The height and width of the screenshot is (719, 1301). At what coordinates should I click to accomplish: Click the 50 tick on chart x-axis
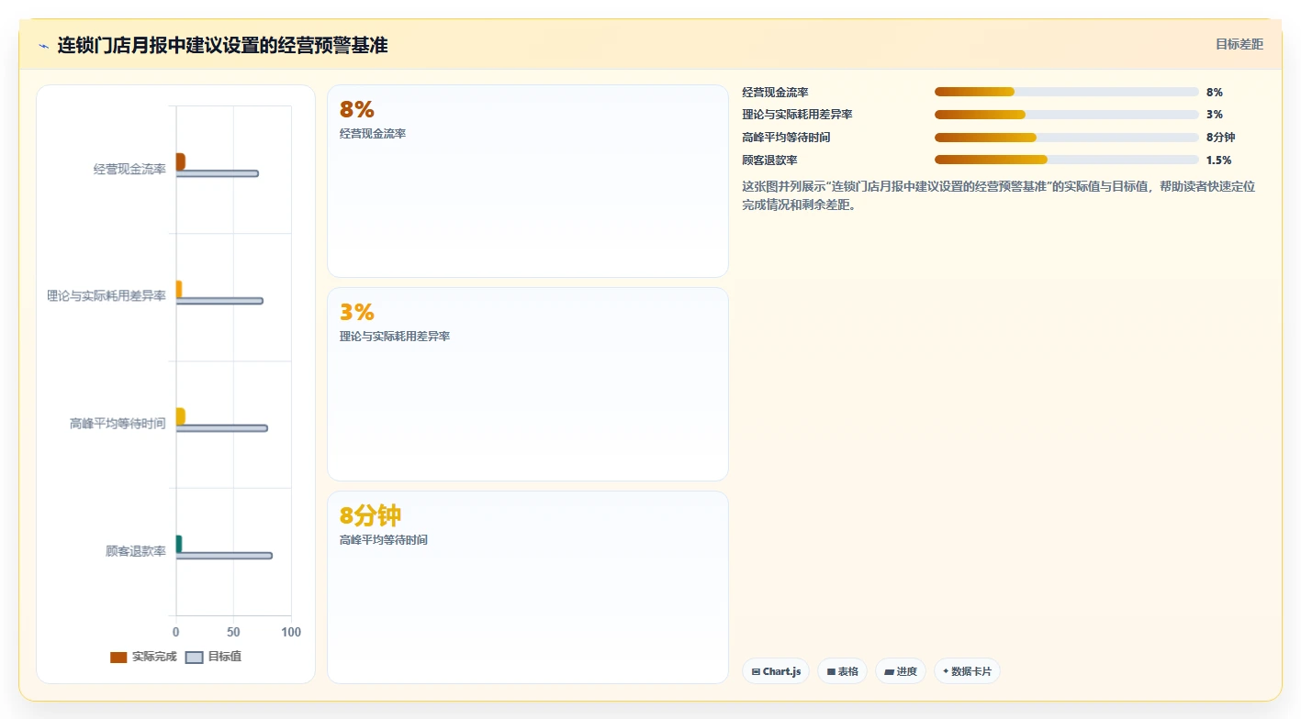point(233,633)
